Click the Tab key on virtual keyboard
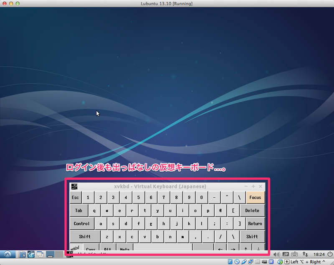Screen dimensions: 334x265 (x=78, y=211)
